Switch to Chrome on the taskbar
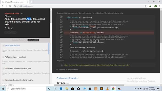This screenshot has height=91, width=162. coord(113,89)
